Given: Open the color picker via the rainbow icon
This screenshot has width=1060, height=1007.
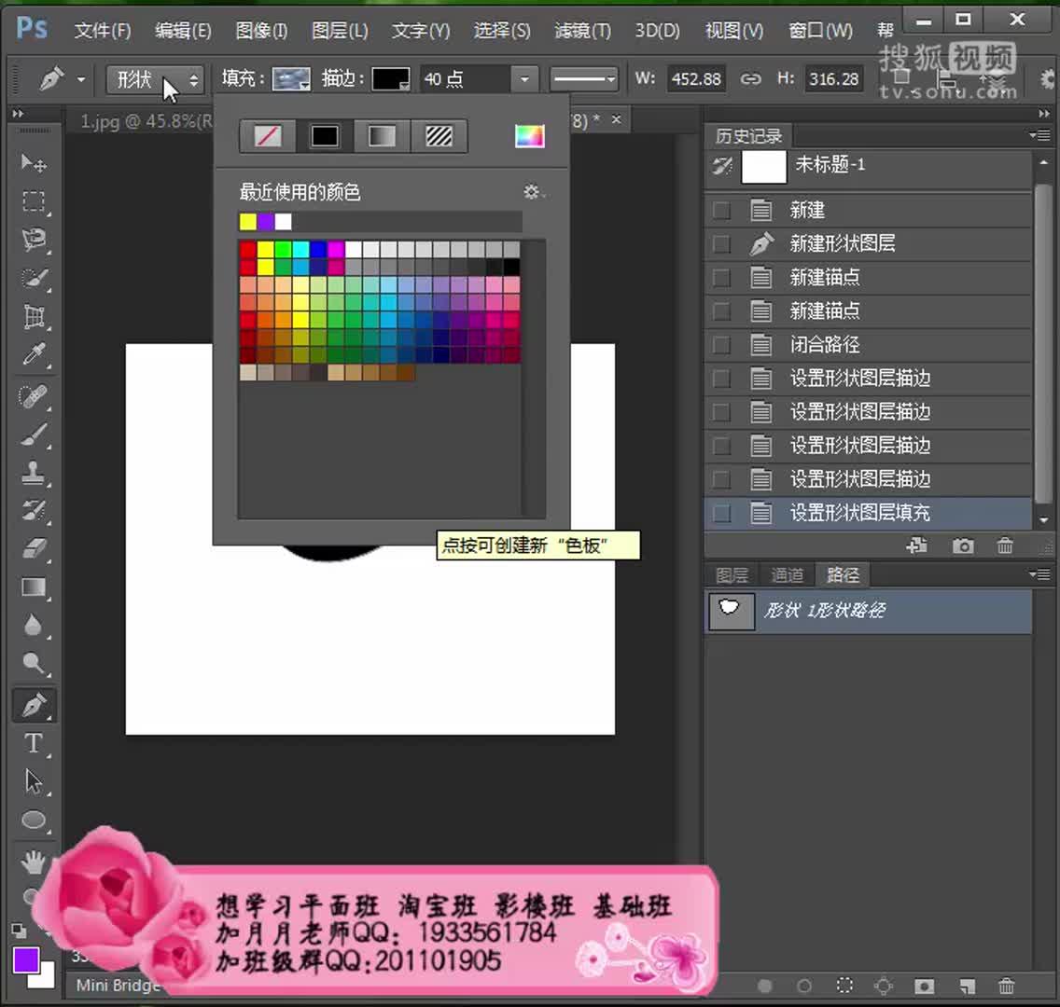Looking at the screenshot, I should tap(528, 135).
